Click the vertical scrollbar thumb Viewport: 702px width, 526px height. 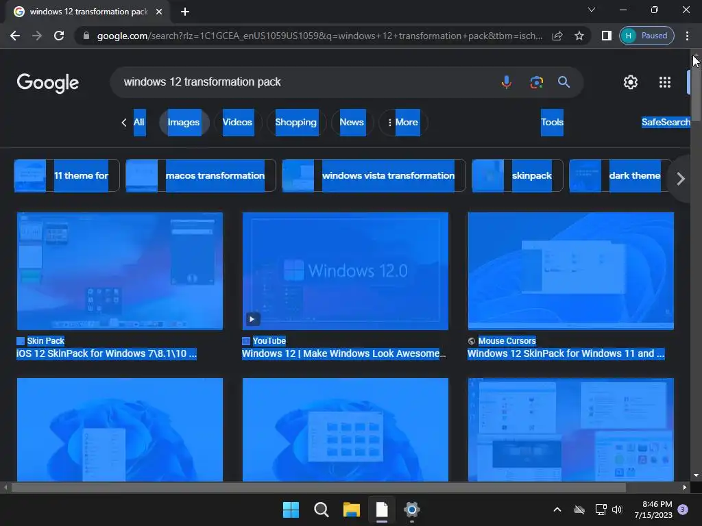click(x=697, y=90)
